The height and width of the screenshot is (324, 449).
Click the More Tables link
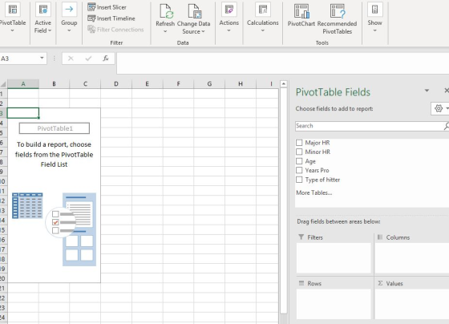[x=314, y=192]
